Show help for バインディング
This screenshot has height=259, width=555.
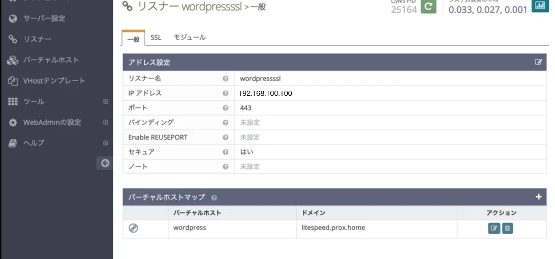click(x=226, y=123)
